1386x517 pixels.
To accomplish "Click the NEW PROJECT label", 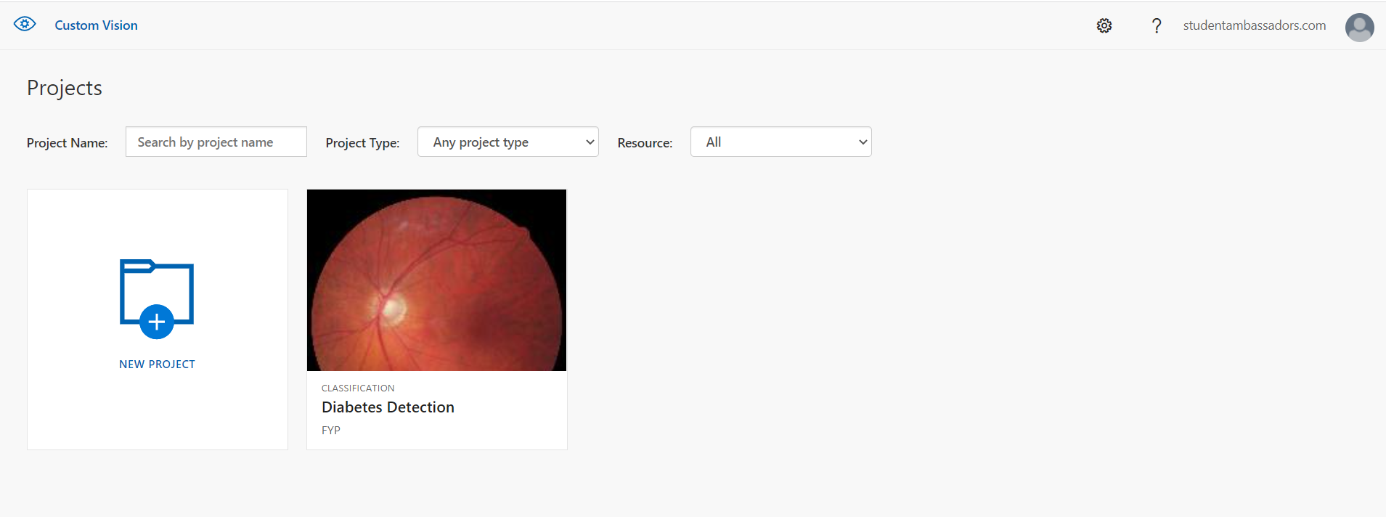I will click(x=157, y=365).
